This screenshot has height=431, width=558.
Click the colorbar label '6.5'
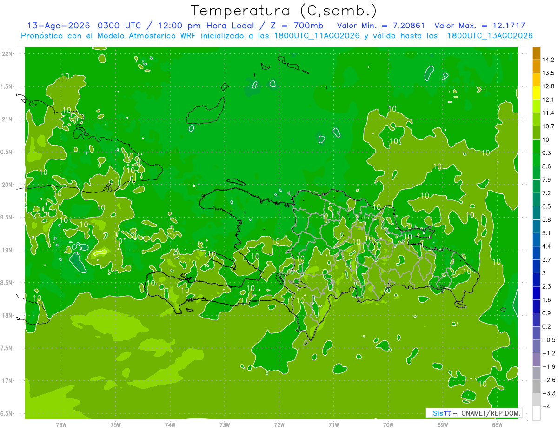[x=547, y=206]
